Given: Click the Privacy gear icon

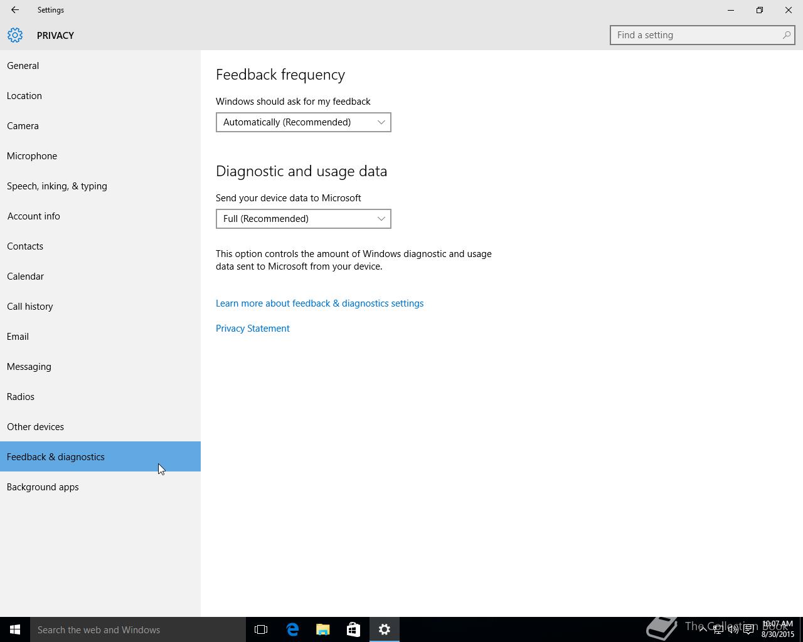Looking at the screenshot, I should (x=15, y=35).
